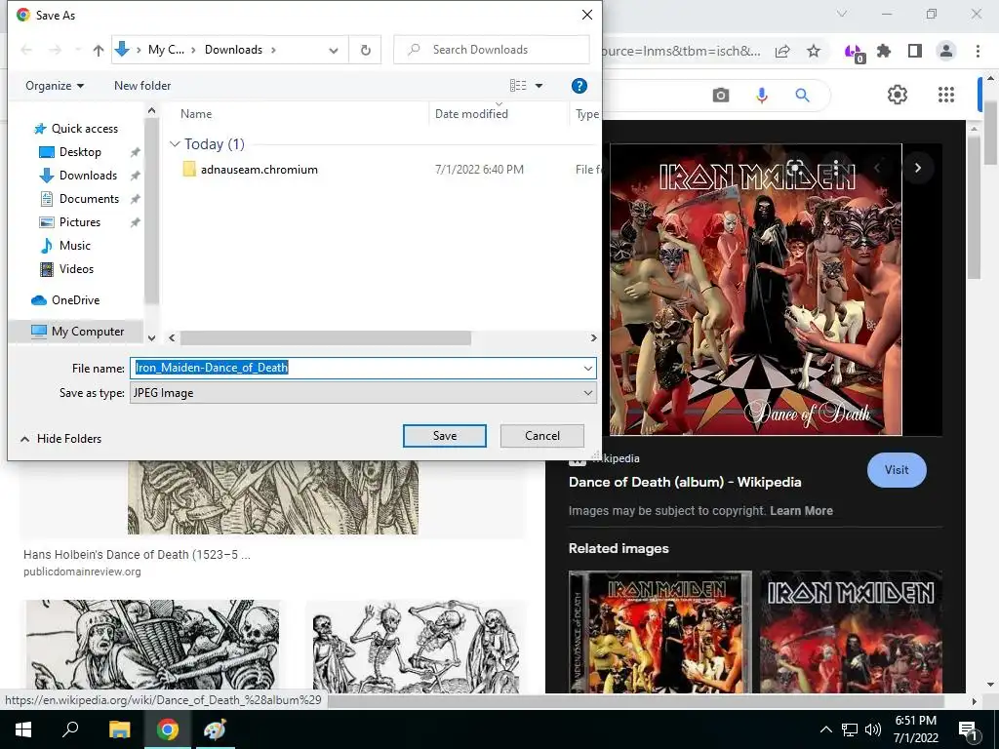Open the Organize menu
999x749 pixels.
pyautogui.click(x=55, y=86)
